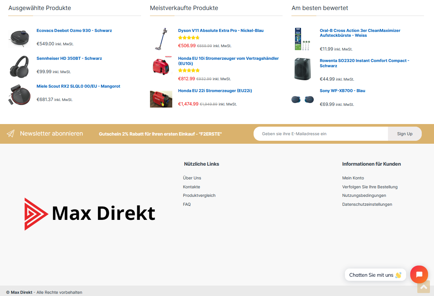Open the Datenschutzeinstellungen link
Viewport: 434px width, 296px height.
367,204
